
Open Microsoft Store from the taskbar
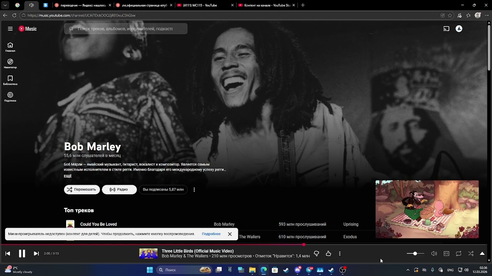pos(275,270)
